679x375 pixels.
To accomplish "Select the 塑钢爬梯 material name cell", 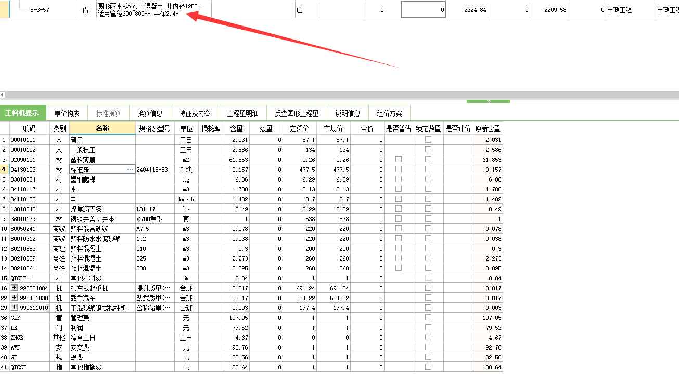I will 102,179.
